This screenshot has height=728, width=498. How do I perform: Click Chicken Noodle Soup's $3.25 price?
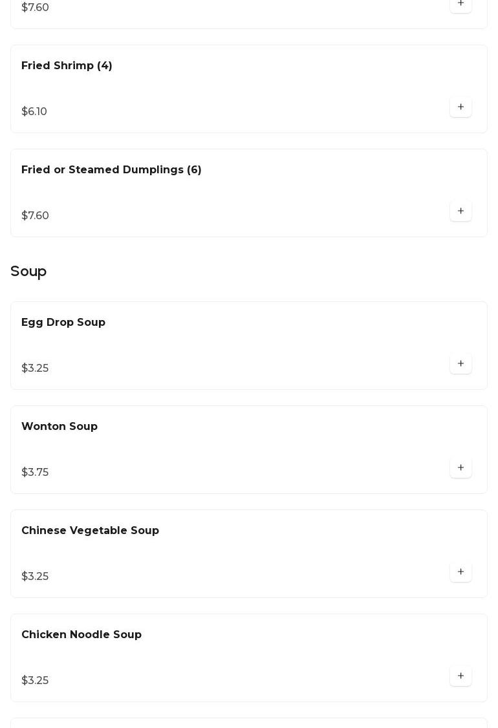35,680
